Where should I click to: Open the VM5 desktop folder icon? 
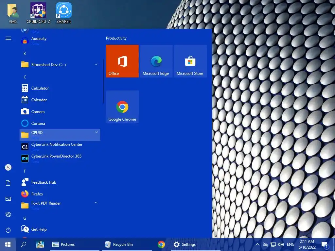pyautogui.click(x=13, y=13)
